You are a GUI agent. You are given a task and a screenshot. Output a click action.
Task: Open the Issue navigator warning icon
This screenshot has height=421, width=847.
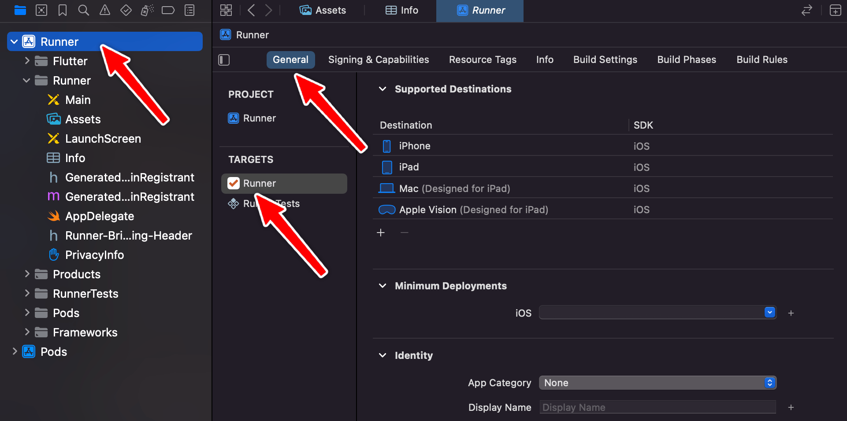point(104,10)
